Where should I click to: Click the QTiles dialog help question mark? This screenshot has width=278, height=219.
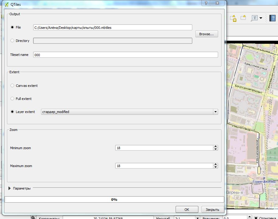(206, 3)
